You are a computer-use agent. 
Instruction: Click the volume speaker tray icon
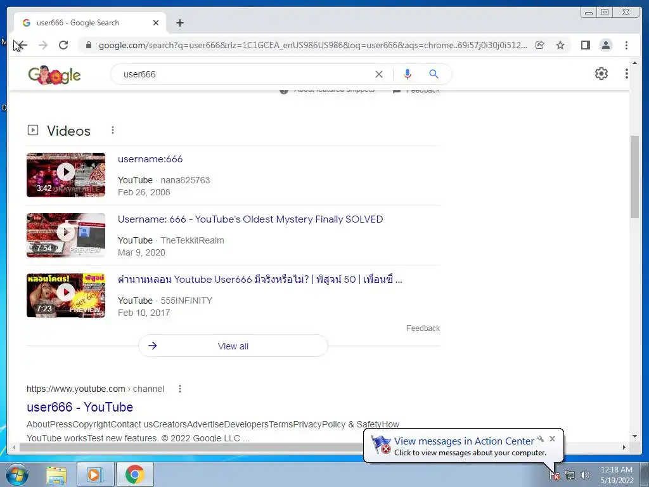[x=585, y=476]
